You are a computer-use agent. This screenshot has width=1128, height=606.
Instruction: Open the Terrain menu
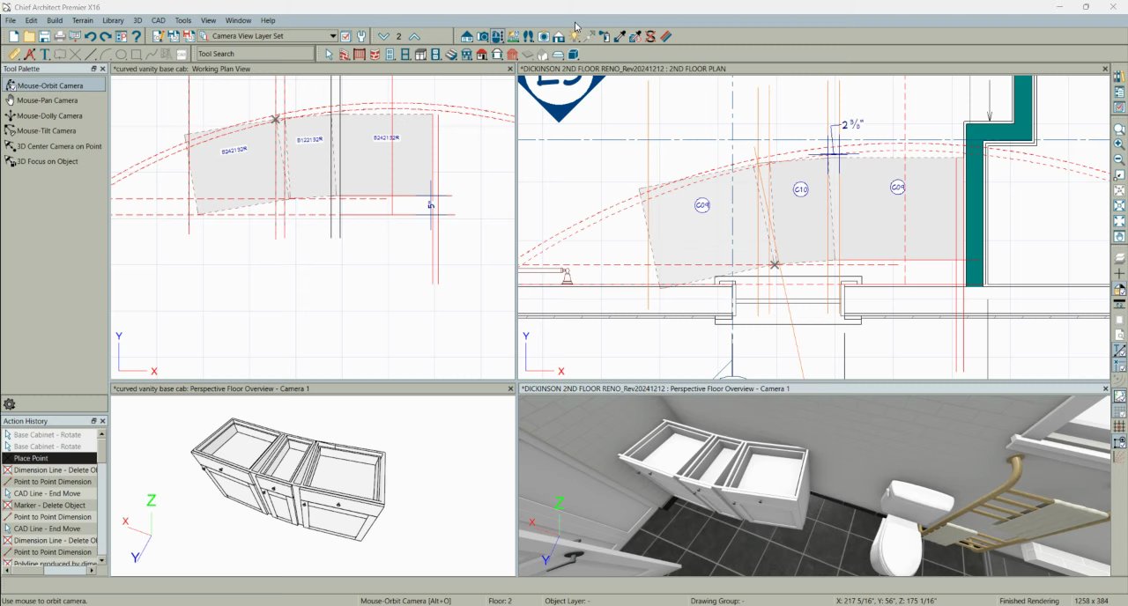[x=82, y=20]
